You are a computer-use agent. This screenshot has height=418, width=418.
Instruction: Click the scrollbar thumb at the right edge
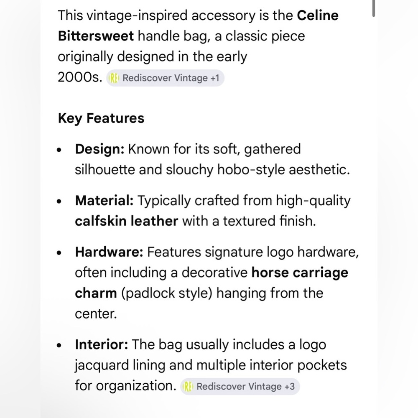click(x=373, y=9)
